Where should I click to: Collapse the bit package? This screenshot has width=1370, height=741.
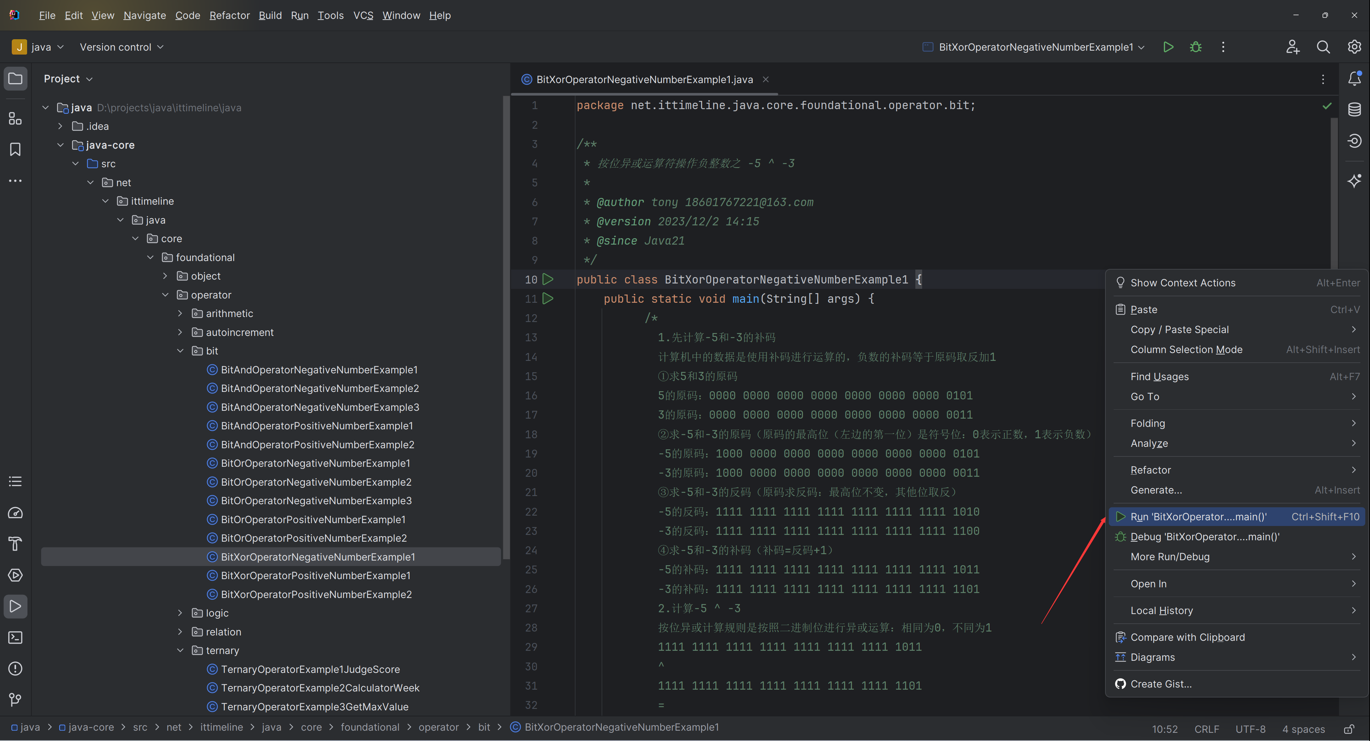click(x=180, y=351)
